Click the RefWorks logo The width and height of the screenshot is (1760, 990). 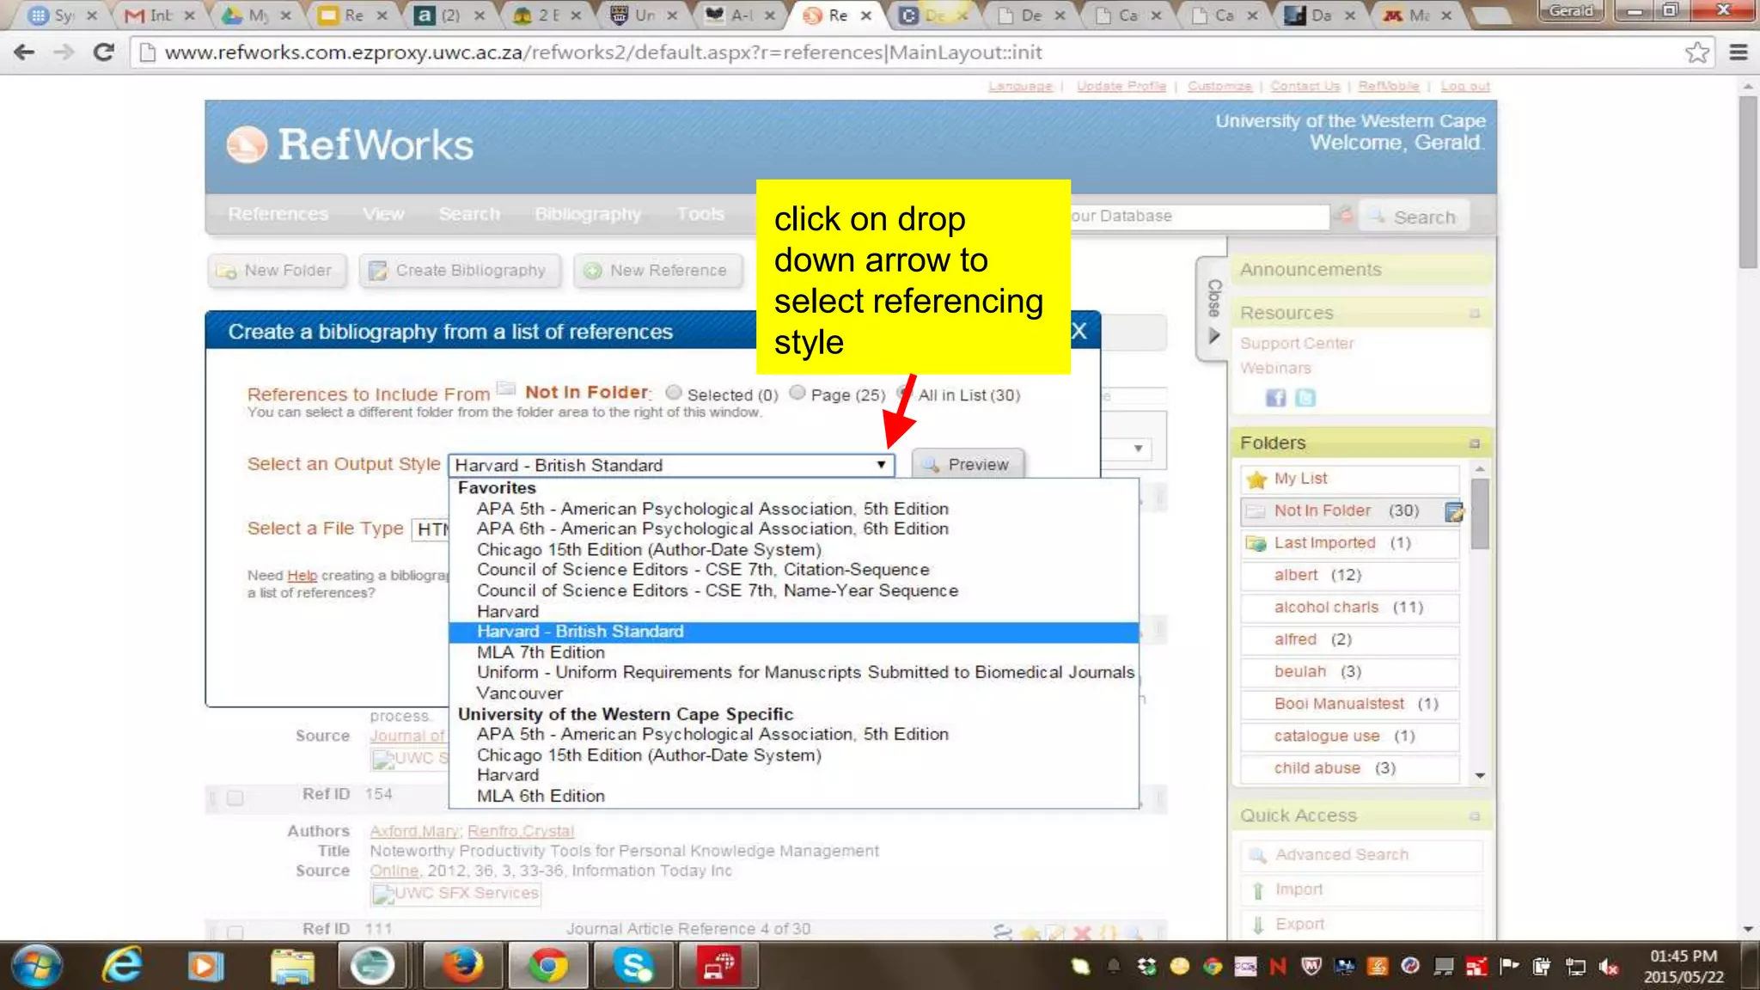[x=350, y=144]
